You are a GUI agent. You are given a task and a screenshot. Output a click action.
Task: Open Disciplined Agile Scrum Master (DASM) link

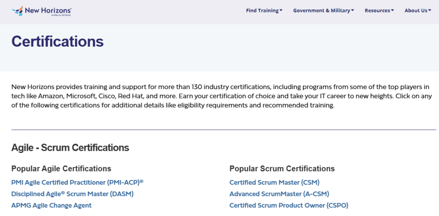pyautogui.click(x=72, y=194)
